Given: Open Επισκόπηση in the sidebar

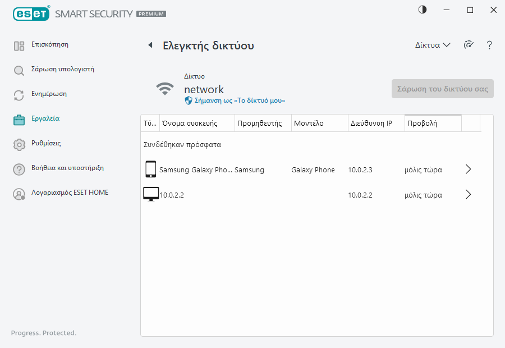Looking at the screenshot, I should [x=49, y=44].
